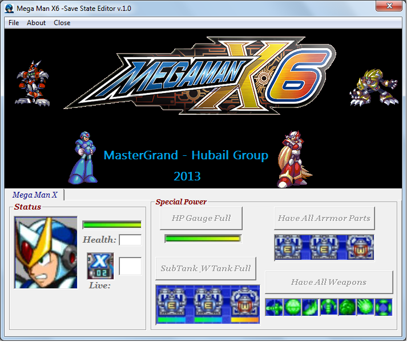The image size is (407, 342).
Task: Select the Close menu item
Action: (62, 23)
